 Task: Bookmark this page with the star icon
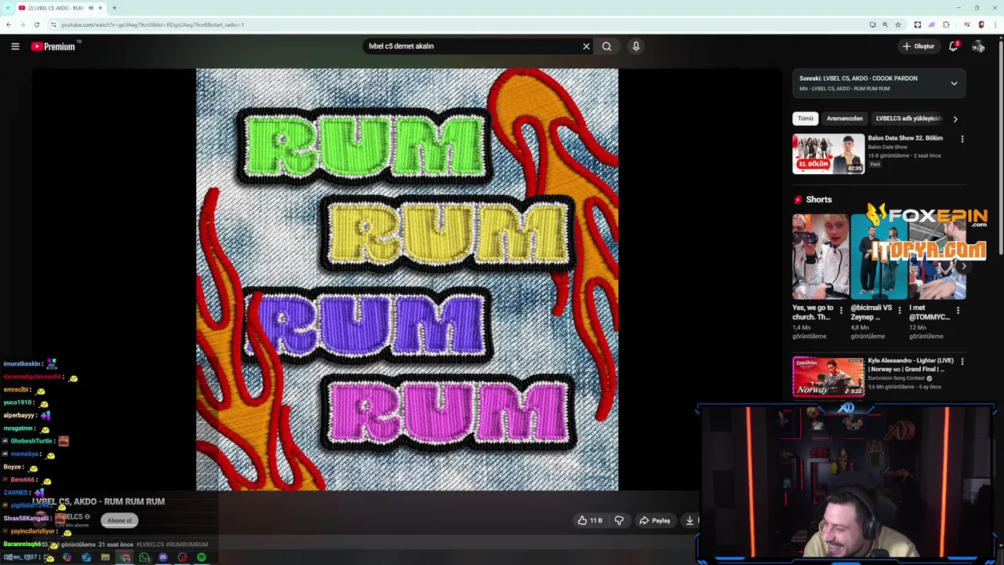(x=898, y=24)
